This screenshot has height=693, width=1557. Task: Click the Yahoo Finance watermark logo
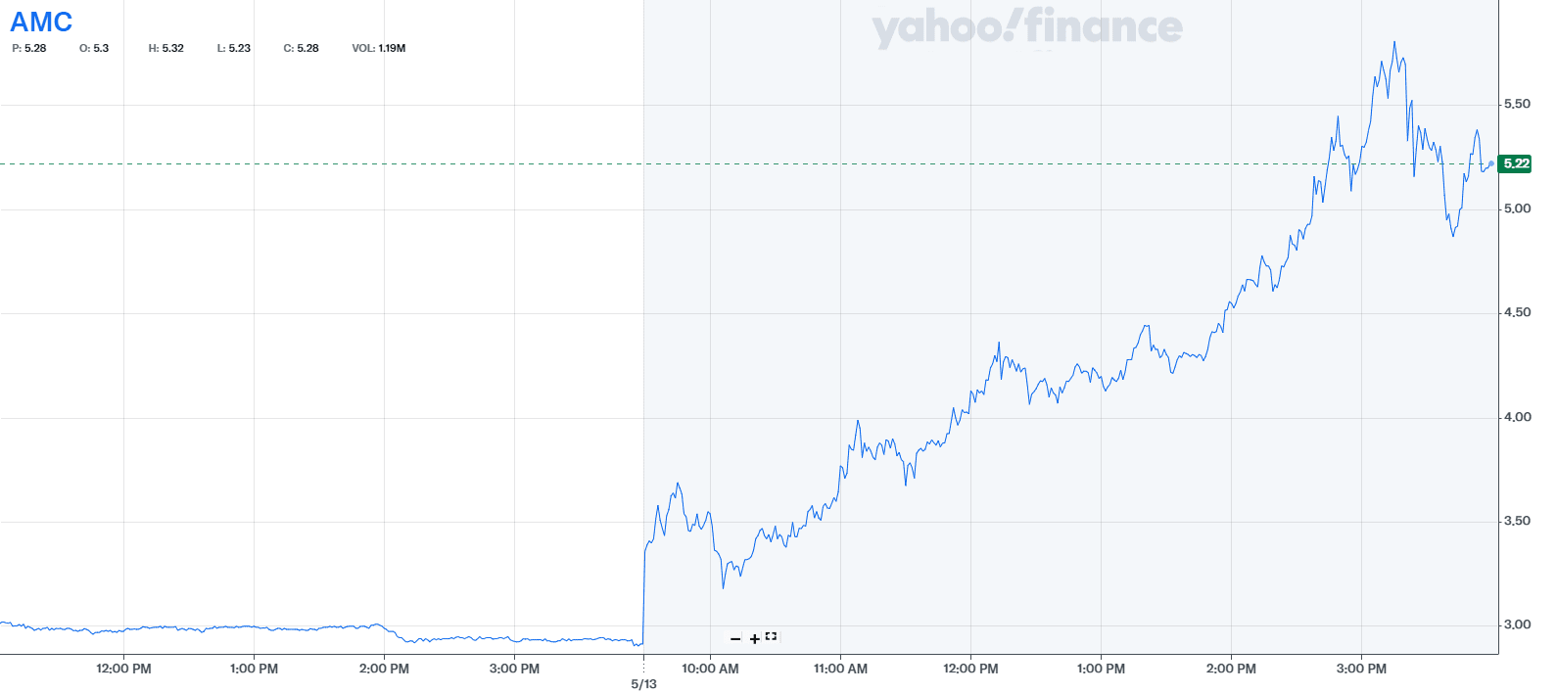pyautogui.click(x=1026, y=27)
